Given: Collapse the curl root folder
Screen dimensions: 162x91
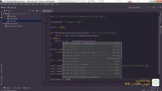Looking at the screenshot, I should click(x=4, y=14).
